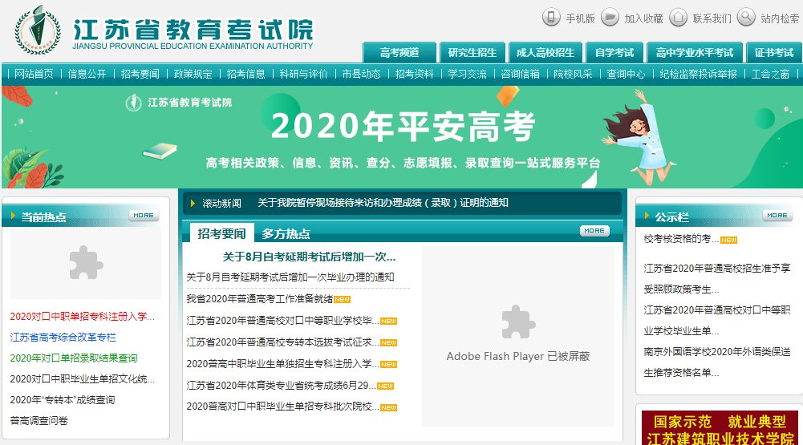Open 咨询信箱 in the navigation bar

[521, 75]
